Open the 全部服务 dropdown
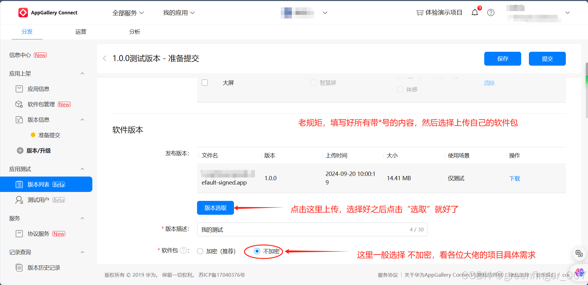The width and height of the screenshot is (588, 285). tap(128, 13)
